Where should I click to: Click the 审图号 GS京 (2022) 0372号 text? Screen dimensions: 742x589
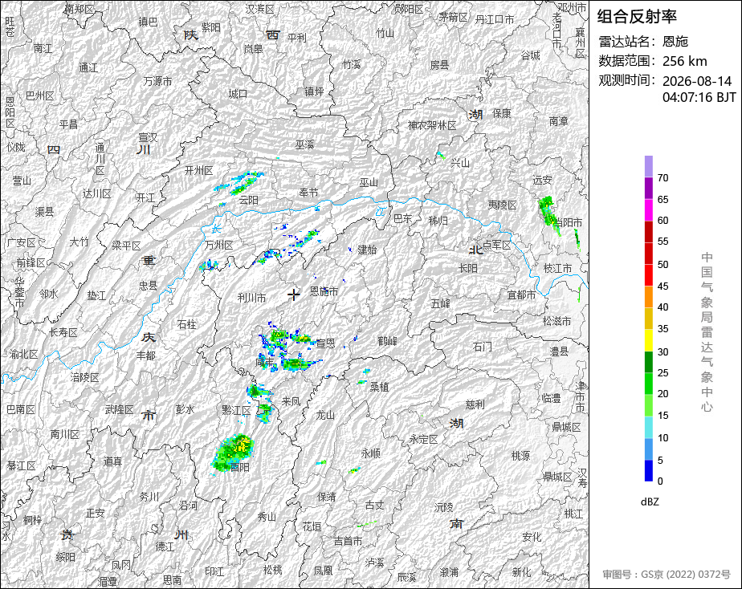click(667, 575)
